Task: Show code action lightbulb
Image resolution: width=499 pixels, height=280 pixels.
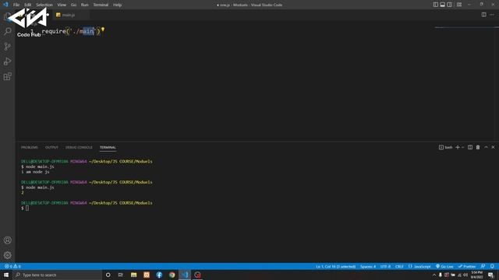Action: tap(103, 30)
